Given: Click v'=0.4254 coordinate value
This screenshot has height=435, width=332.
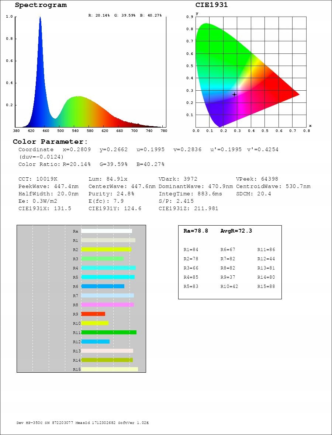Looking at the screenshot, I should [263, 150].
